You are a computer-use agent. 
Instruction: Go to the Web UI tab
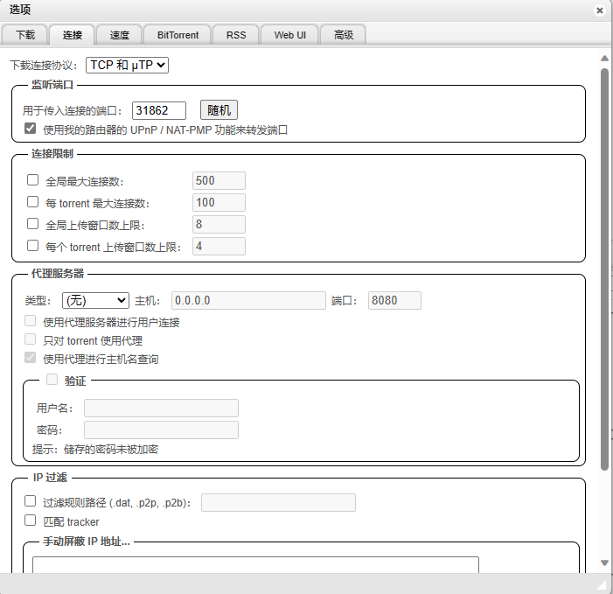pyautogui.click(x=289, y=35)
